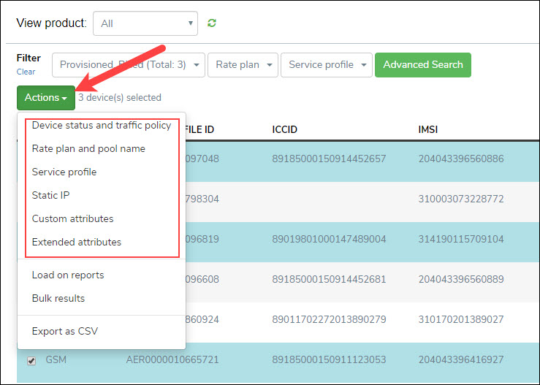
Task: Open the View product dropdown
Action: 145,23
